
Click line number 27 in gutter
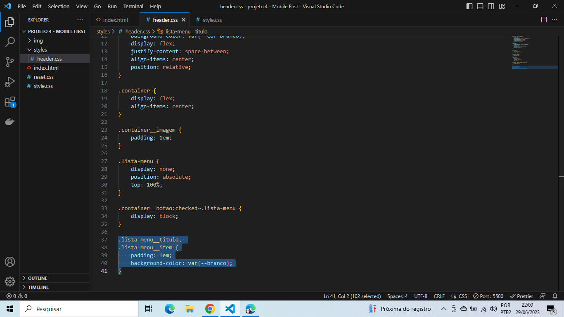(x=104, y=161)
